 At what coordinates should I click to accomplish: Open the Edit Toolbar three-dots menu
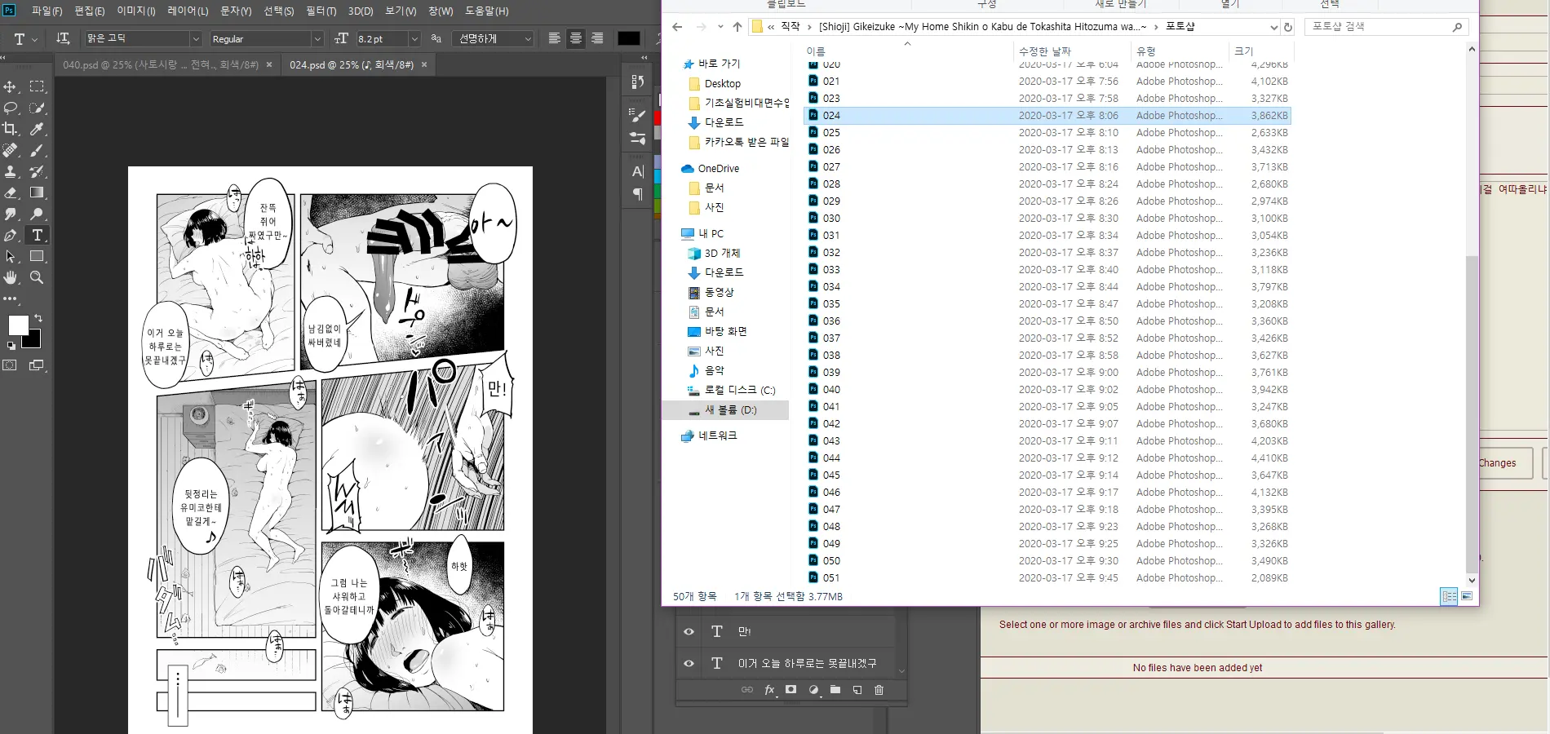pyautogui.click(x=11, y=298)
